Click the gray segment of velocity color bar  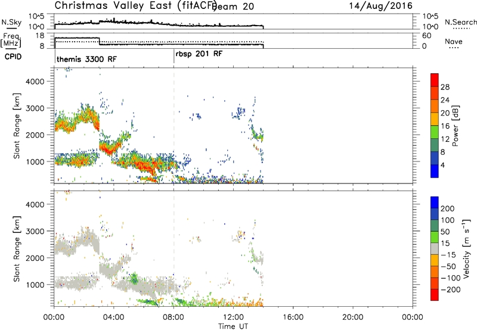435,248
